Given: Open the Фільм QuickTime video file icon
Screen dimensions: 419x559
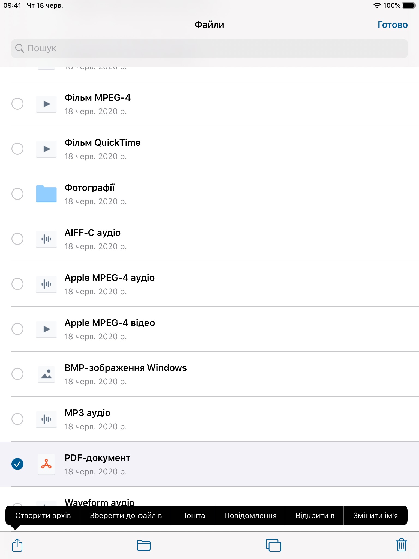Looking at the screenshot, I should click(x=46, y=149).
